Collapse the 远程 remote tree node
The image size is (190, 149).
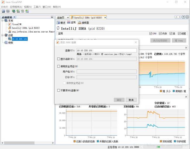(2, 35)
